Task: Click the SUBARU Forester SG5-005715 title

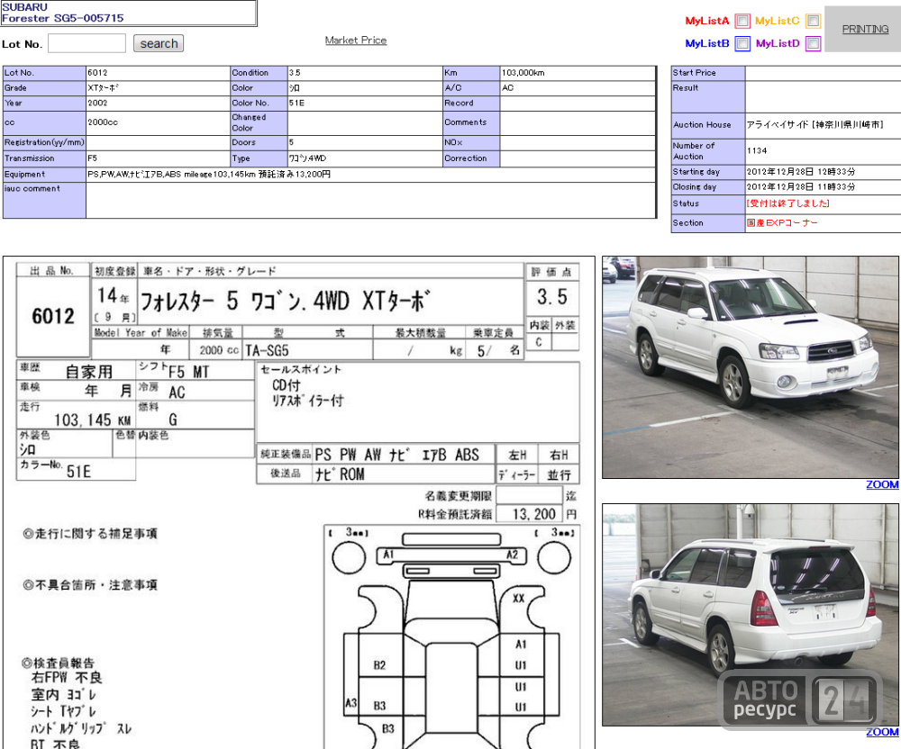Action: point(63,13)
